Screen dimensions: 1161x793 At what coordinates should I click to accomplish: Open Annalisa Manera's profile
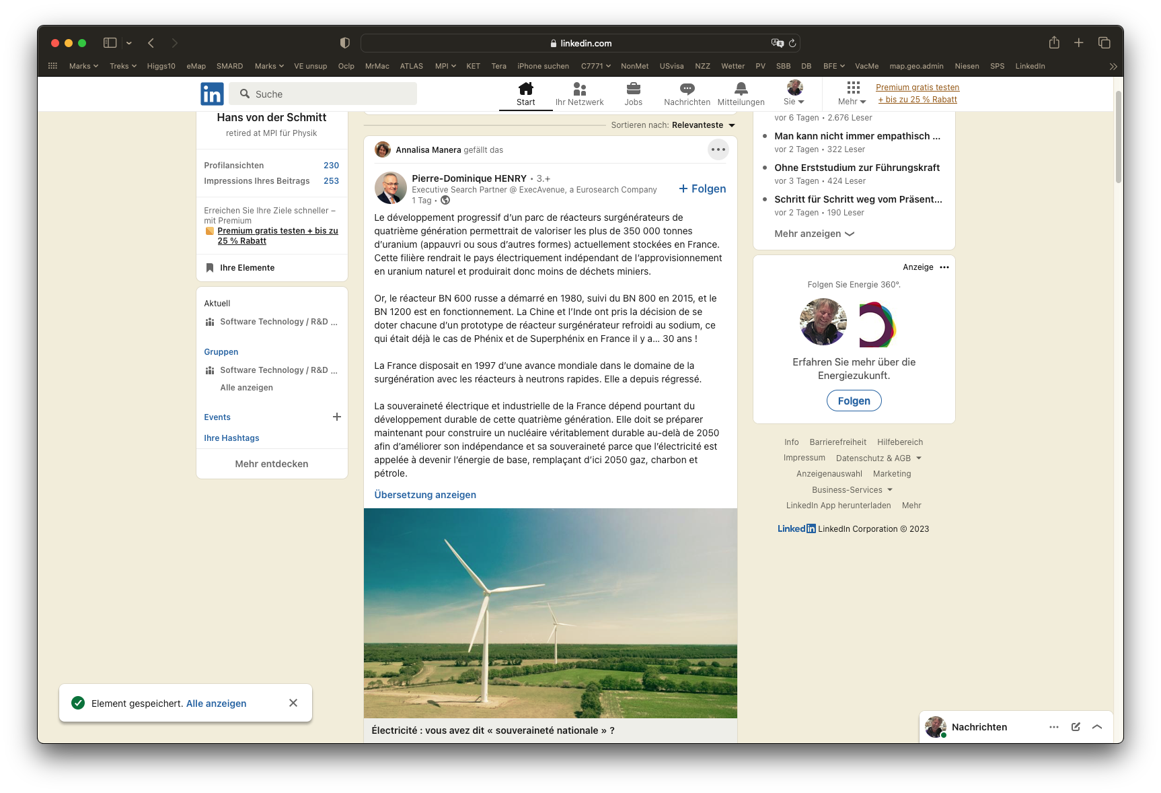coord(428,150)
